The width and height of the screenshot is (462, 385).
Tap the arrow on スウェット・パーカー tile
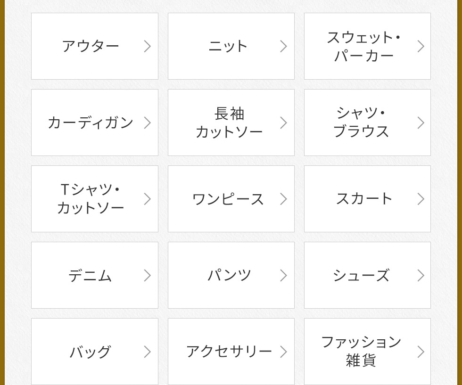pos(421,46)
